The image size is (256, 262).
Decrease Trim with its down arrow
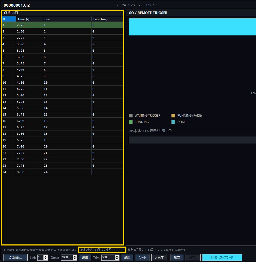coord(117,259)
